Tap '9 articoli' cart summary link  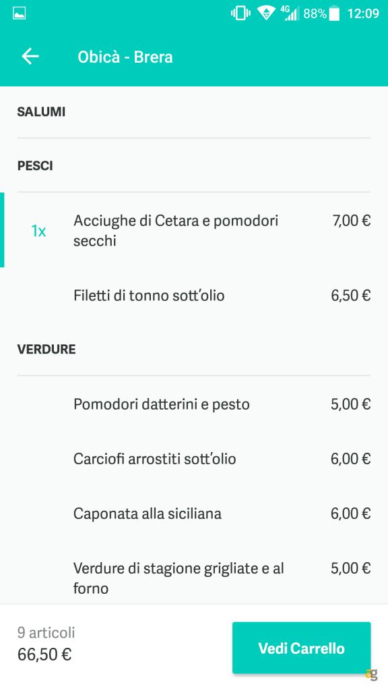(x=46, y=633)
